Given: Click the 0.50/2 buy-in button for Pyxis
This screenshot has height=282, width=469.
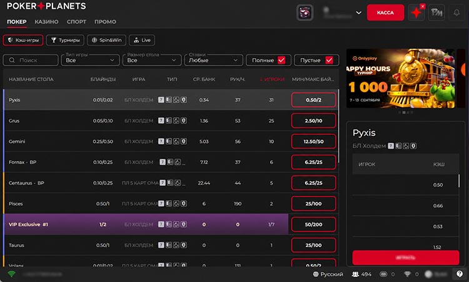Looking at the screenshot, I should tap(313, 100).
